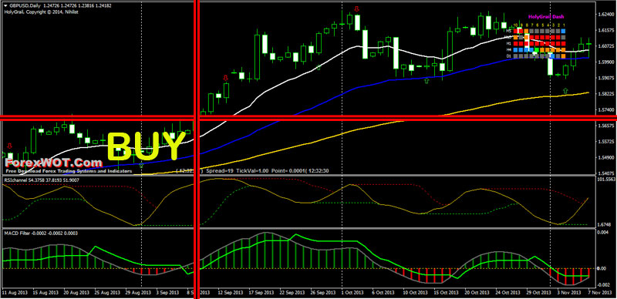Click the green up arrow near 26 Sep 2013
Viewport: 617px width, 299px height.
319,67
